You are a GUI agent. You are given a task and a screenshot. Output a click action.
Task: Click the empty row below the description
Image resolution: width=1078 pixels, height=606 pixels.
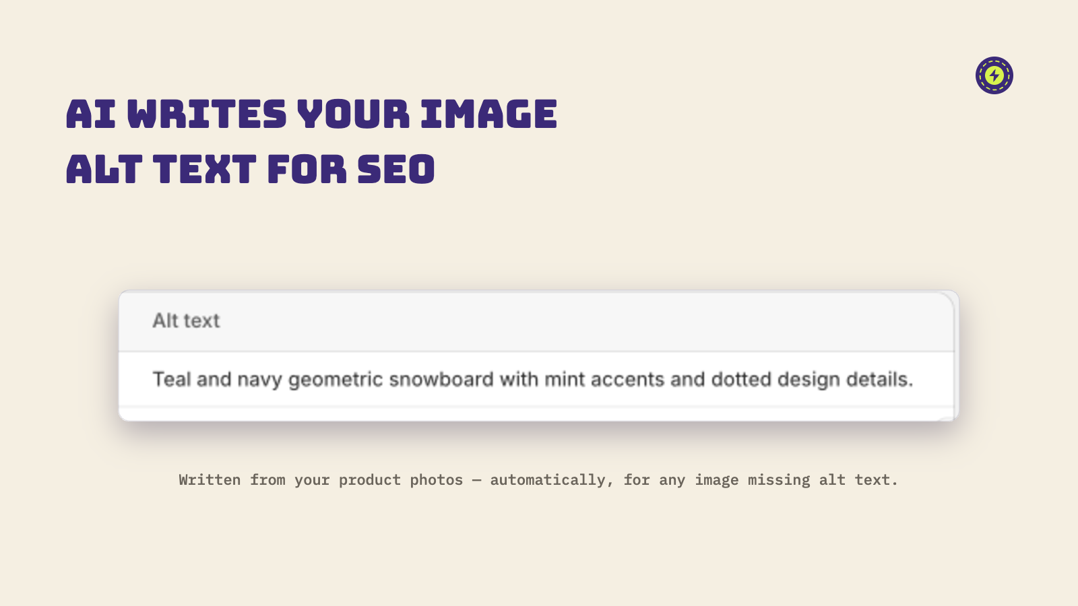pyautogui.click(x=536, y=413)
